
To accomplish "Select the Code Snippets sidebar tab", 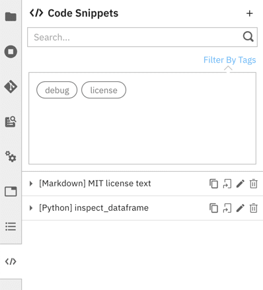I will coord(11,262).
